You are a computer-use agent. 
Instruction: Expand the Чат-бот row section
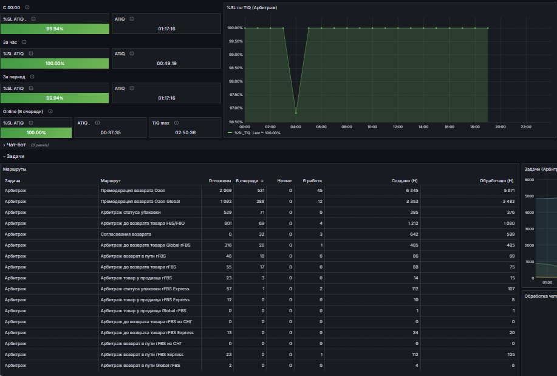[15, 145]
